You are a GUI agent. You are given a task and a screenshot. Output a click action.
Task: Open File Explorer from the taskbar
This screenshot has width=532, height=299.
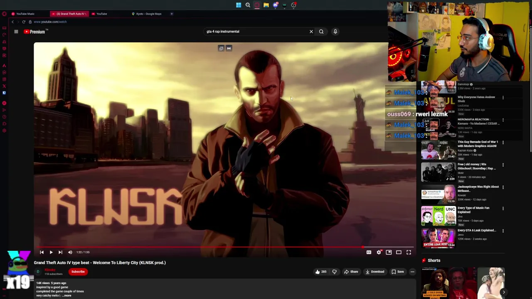tap(266, 5)
